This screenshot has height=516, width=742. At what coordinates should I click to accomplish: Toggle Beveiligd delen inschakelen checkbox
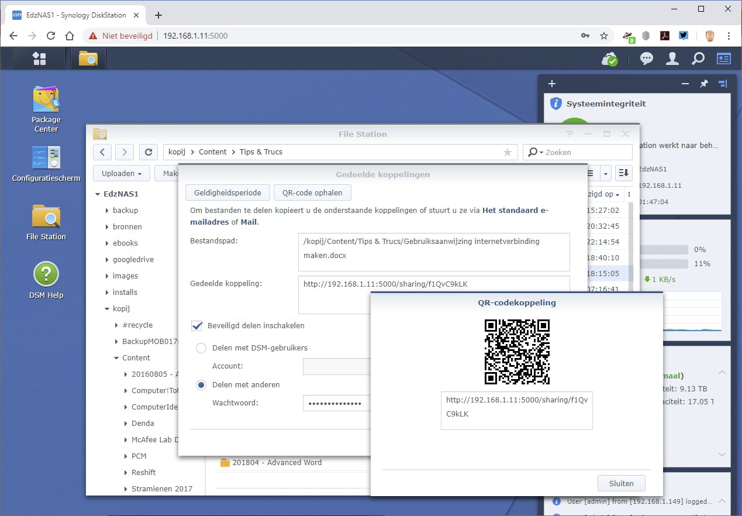pyautogui.click(x=197, y=325)
